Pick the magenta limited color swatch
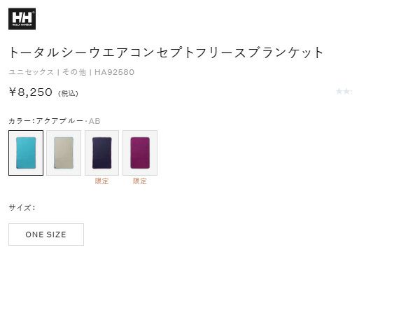Image resolution: width=420 pixels, height=315 pixels. pos(140,153)
